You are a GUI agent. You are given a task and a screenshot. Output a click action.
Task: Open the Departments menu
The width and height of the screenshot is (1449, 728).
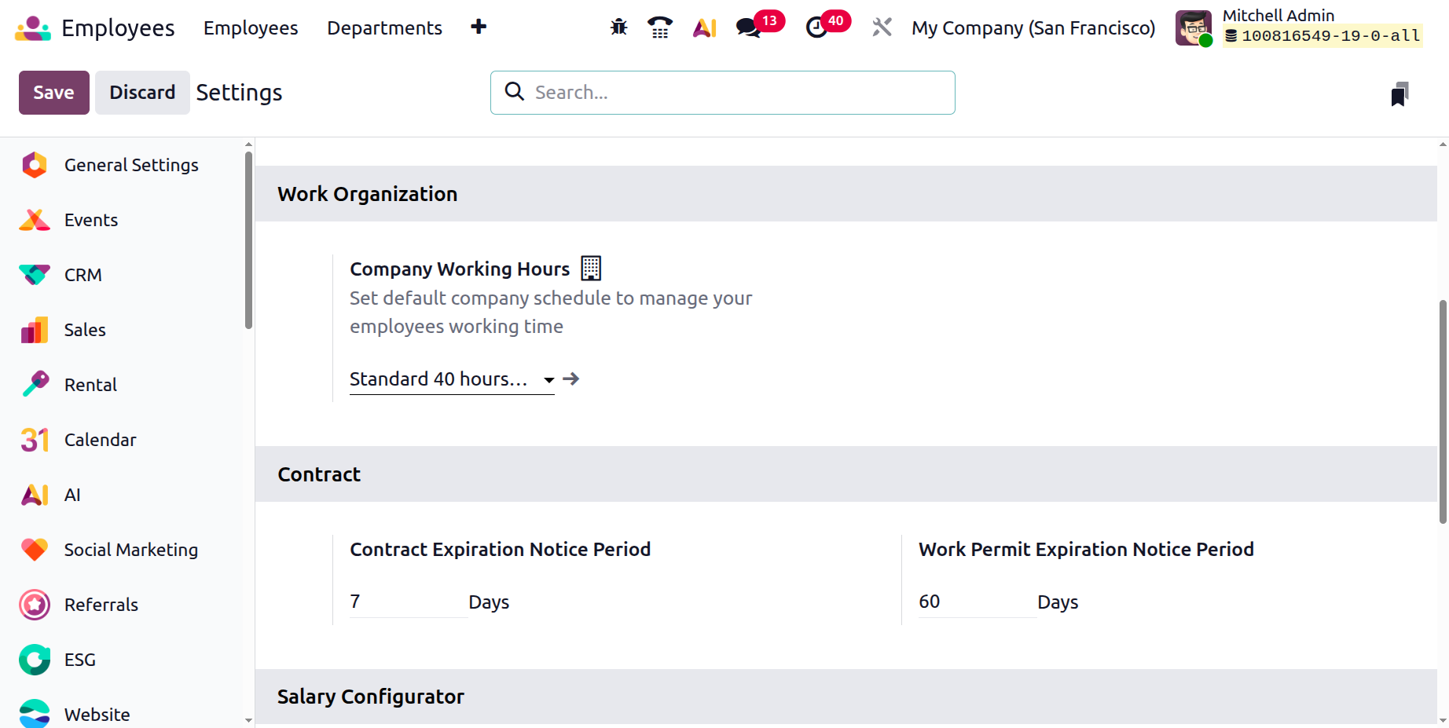coord(384,28)
